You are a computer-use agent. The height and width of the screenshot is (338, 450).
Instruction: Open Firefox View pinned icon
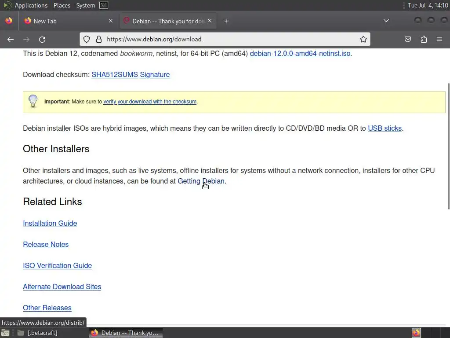[9, 21]
